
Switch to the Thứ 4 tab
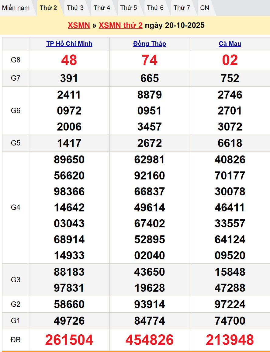102,8
